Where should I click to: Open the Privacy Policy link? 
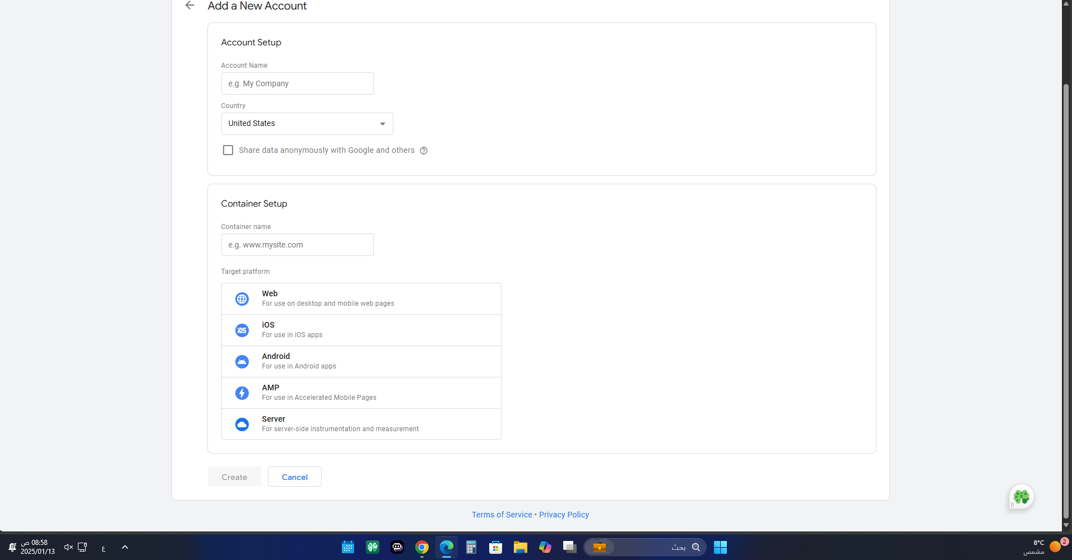click(564, 515)
